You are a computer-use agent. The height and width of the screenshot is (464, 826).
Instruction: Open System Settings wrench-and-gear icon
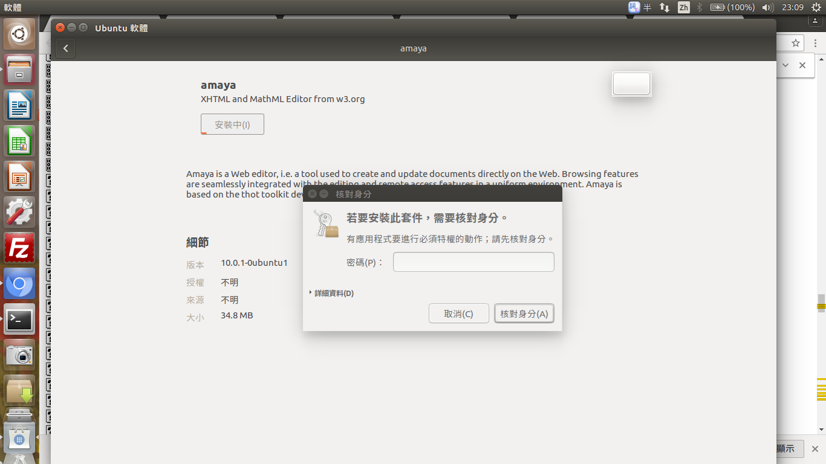[x=19, y=212]
